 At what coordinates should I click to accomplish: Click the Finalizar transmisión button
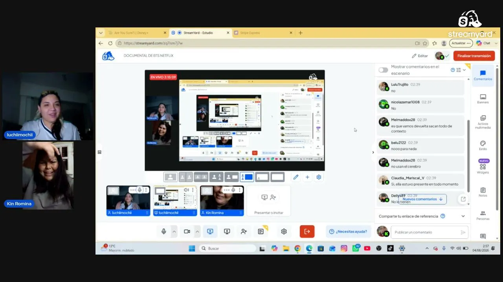click(x=474, y=56)
